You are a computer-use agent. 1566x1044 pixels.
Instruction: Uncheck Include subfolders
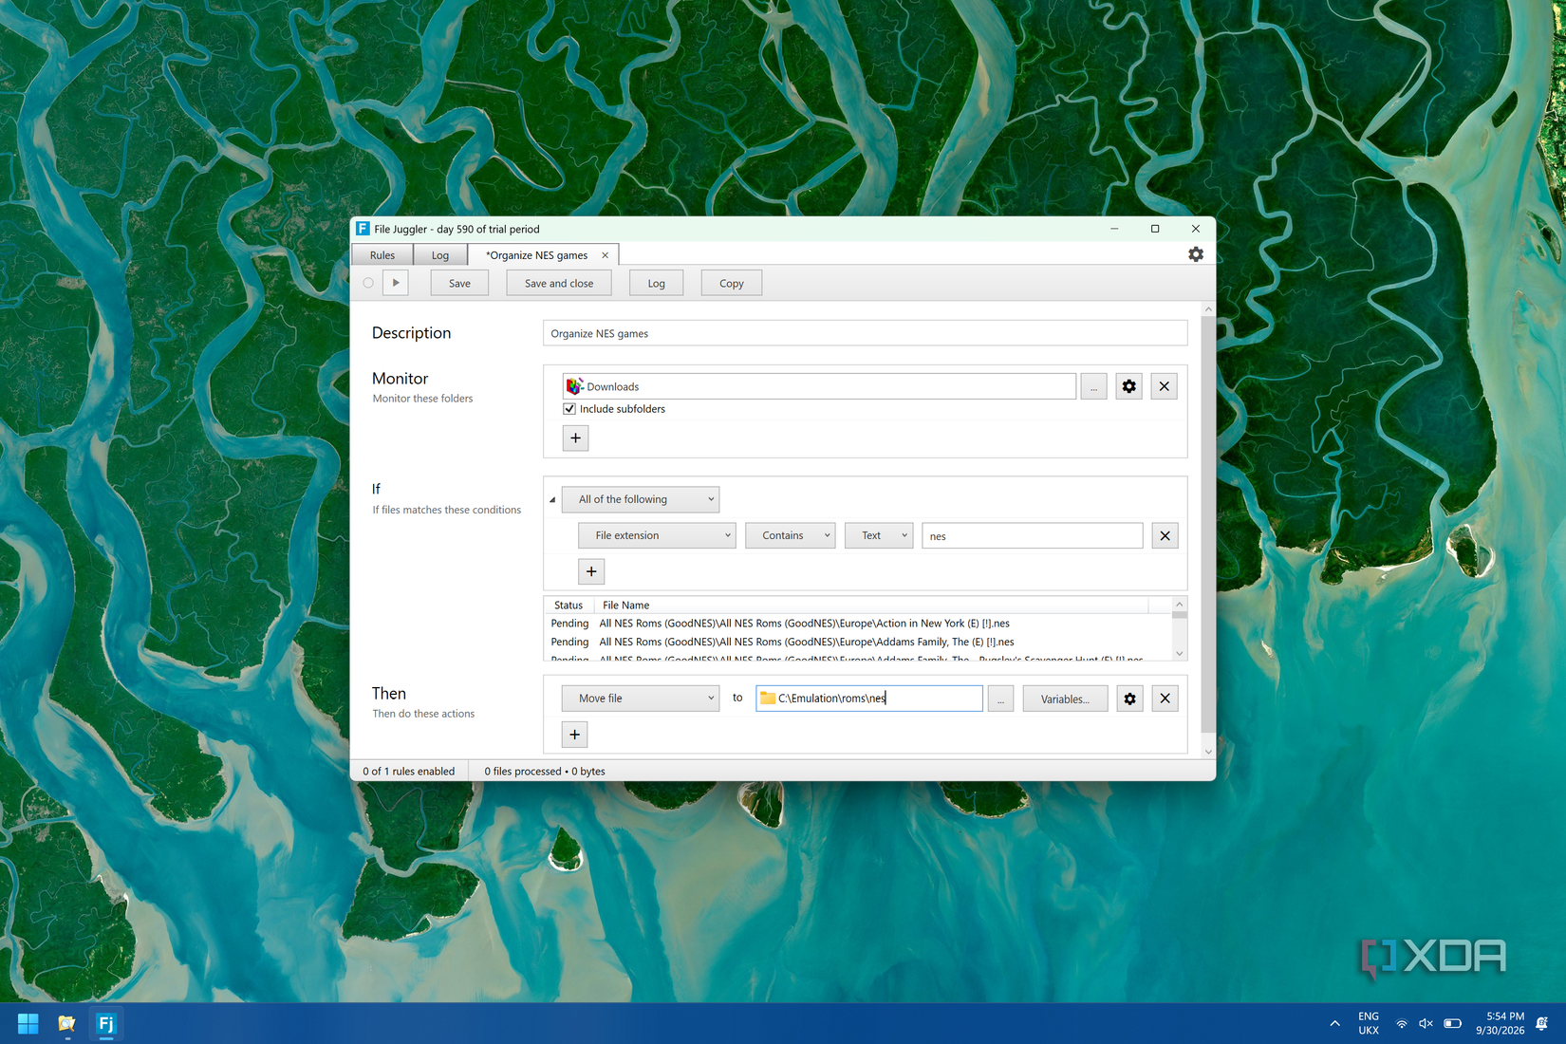click(x=569, y=409)
